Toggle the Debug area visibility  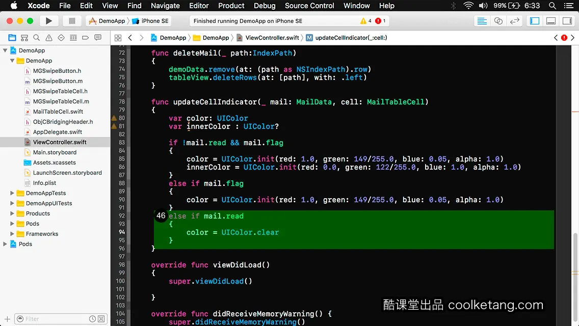(x=550, y=21)
